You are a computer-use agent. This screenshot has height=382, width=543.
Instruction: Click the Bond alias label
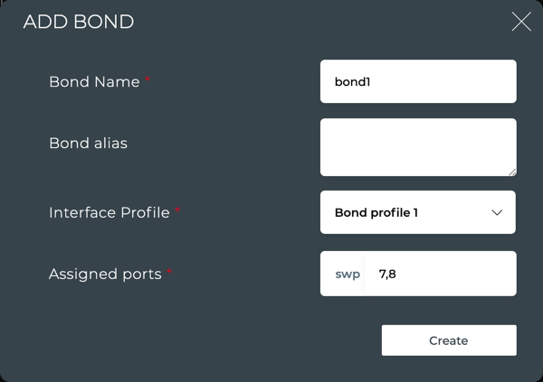tap(88, 143)
